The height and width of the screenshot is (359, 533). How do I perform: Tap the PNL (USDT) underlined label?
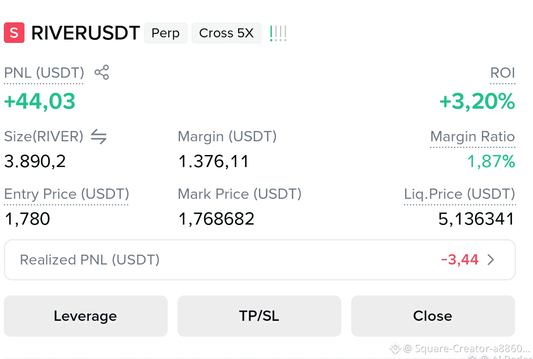pyautogui.click(x=44, y=73)
